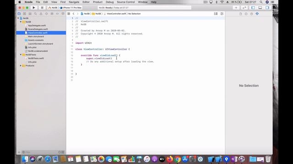Hide the Inspectors panel
The height and width of the screenshot is (164, 293).
267,8
